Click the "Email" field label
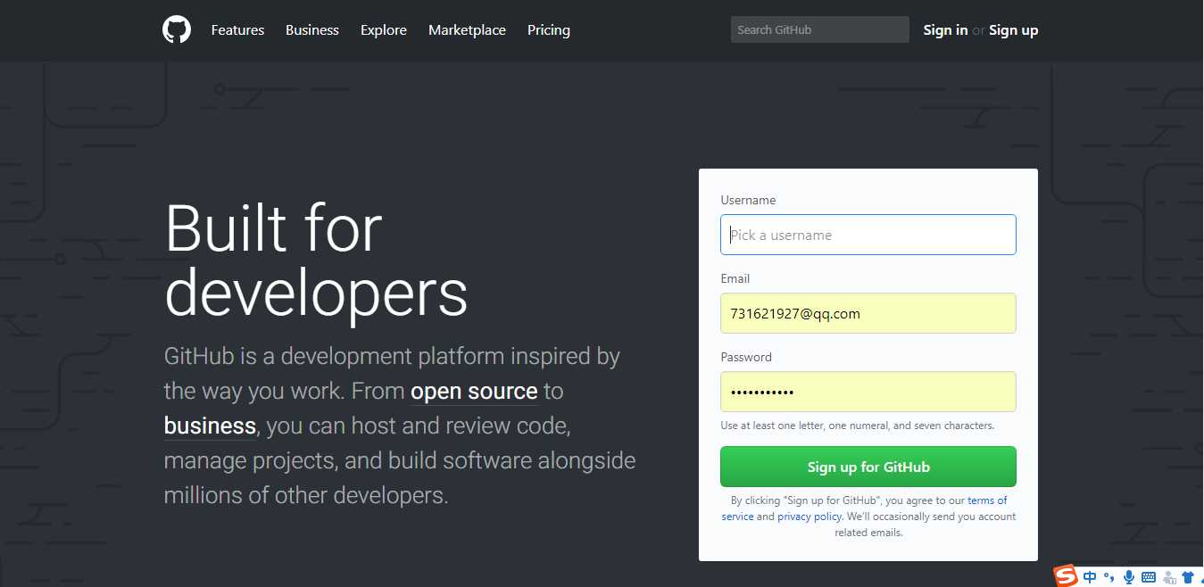The height and width of the screenshot is (587, 1204). tap(735, 278)
